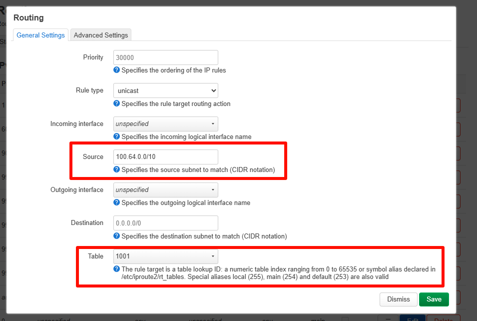
Task: Click the info icon beside Table description
Action: 116,269
